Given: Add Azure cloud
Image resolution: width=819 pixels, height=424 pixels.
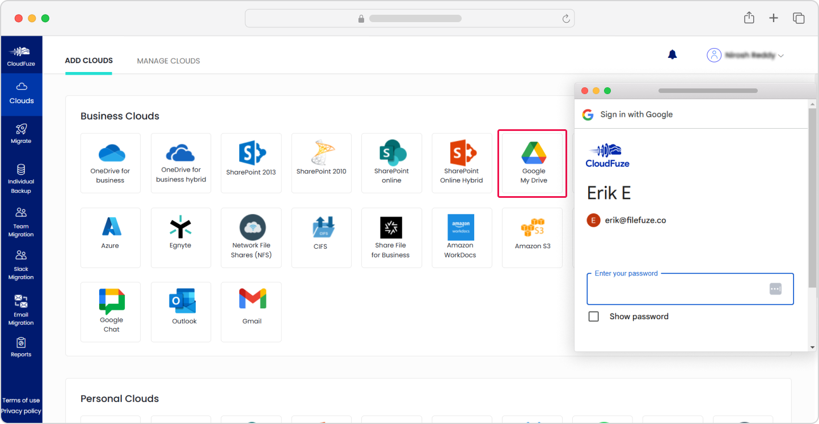Looking at the screenshot, I should click(111, 238).
